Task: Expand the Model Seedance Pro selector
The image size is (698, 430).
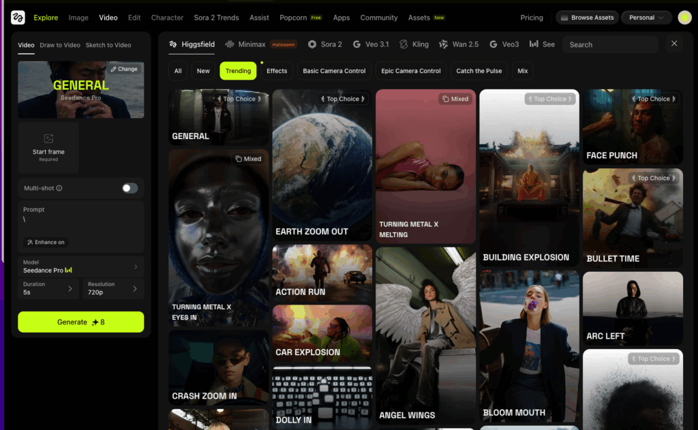Action: [x=81, y=266]
